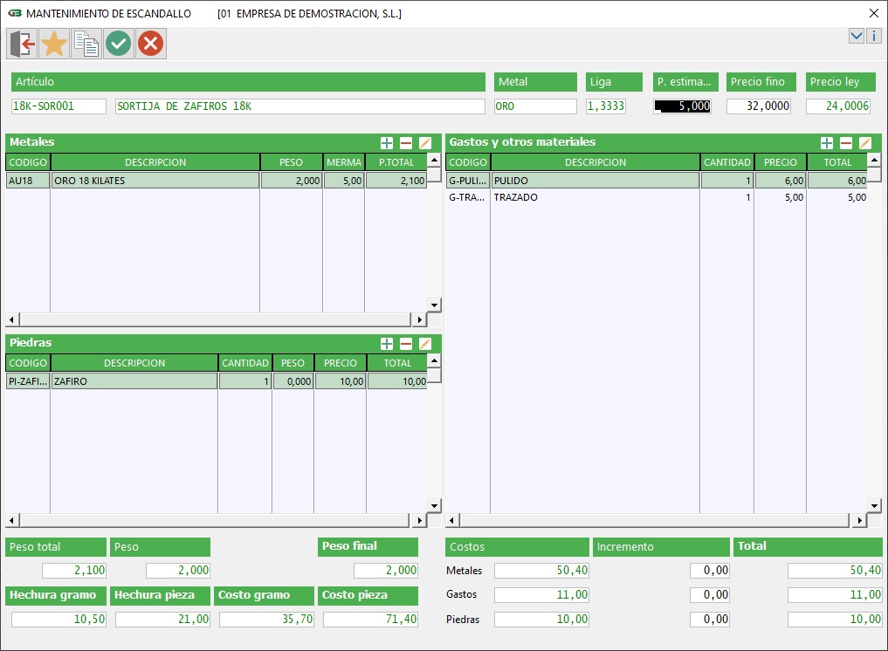Viewport: 888px width, 651px height.
Task: Edit row in Gastos y otros materiales
Action: [x=865, y=143]
